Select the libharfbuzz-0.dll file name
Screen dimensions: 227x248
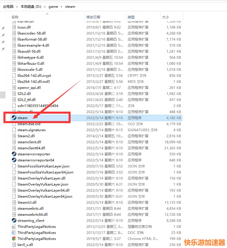31,63
